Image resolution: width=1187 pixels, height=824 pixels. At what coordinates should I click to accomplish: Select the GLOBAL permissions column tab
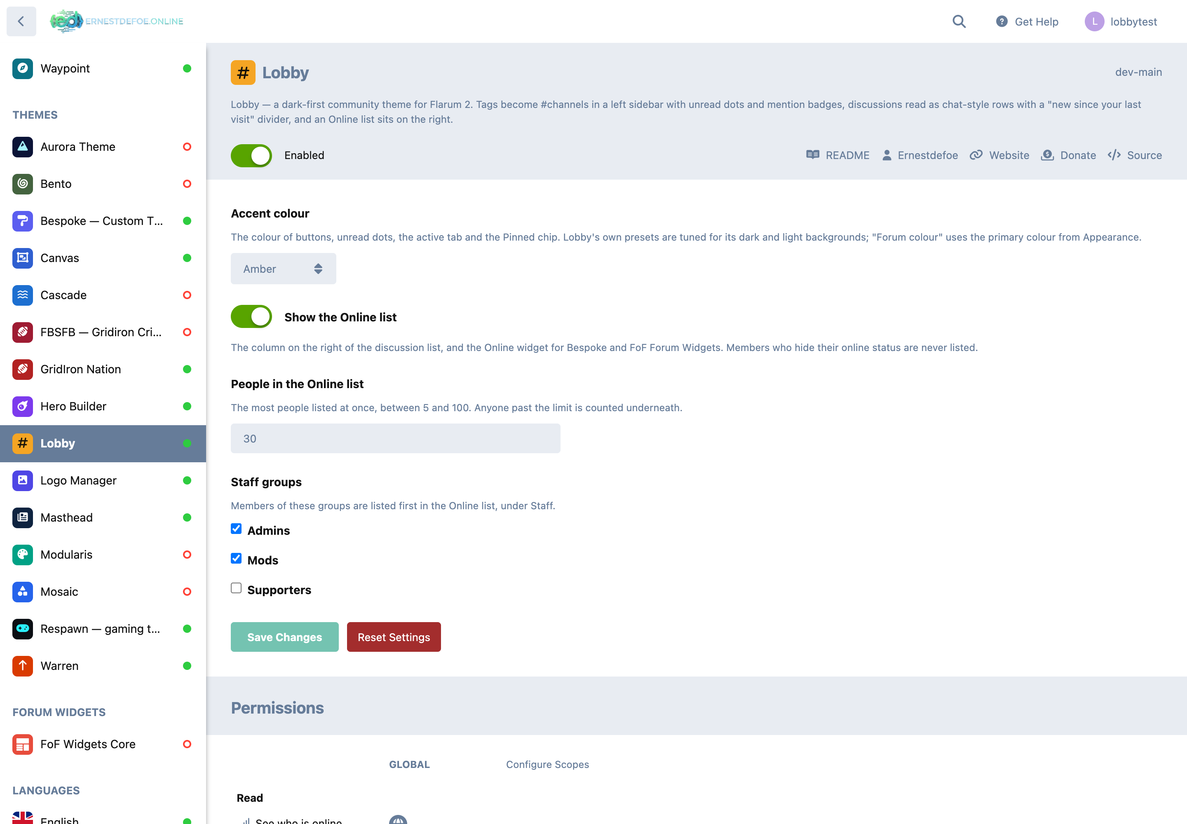(410, 765)
